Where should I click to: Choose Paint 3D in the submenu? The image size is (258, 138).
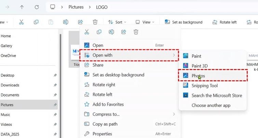click(x=200, y=66)
